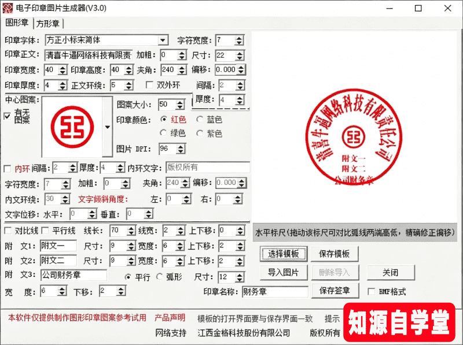
Task: Select 红色 seal color radio button
Action: coord(163,120)
